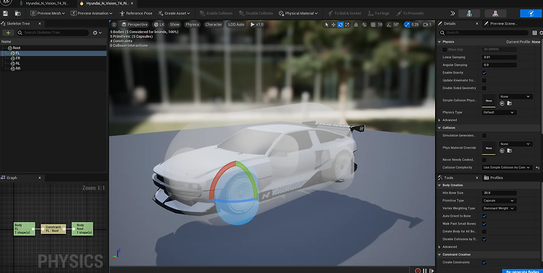Image resolution: width=543 pixels, height=273 pixels.
Task: Select the FR bone in Skeleton Tree
Action: click(17, 58)
